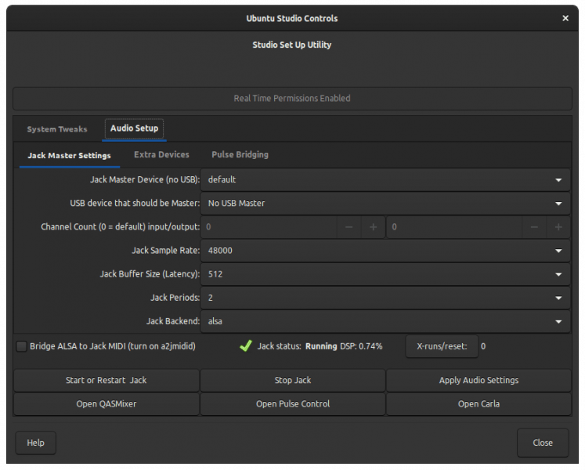Viewport: 585px width, 470px height.
Task: Switch to the System Tweaks tab
Action: (56, 129)
